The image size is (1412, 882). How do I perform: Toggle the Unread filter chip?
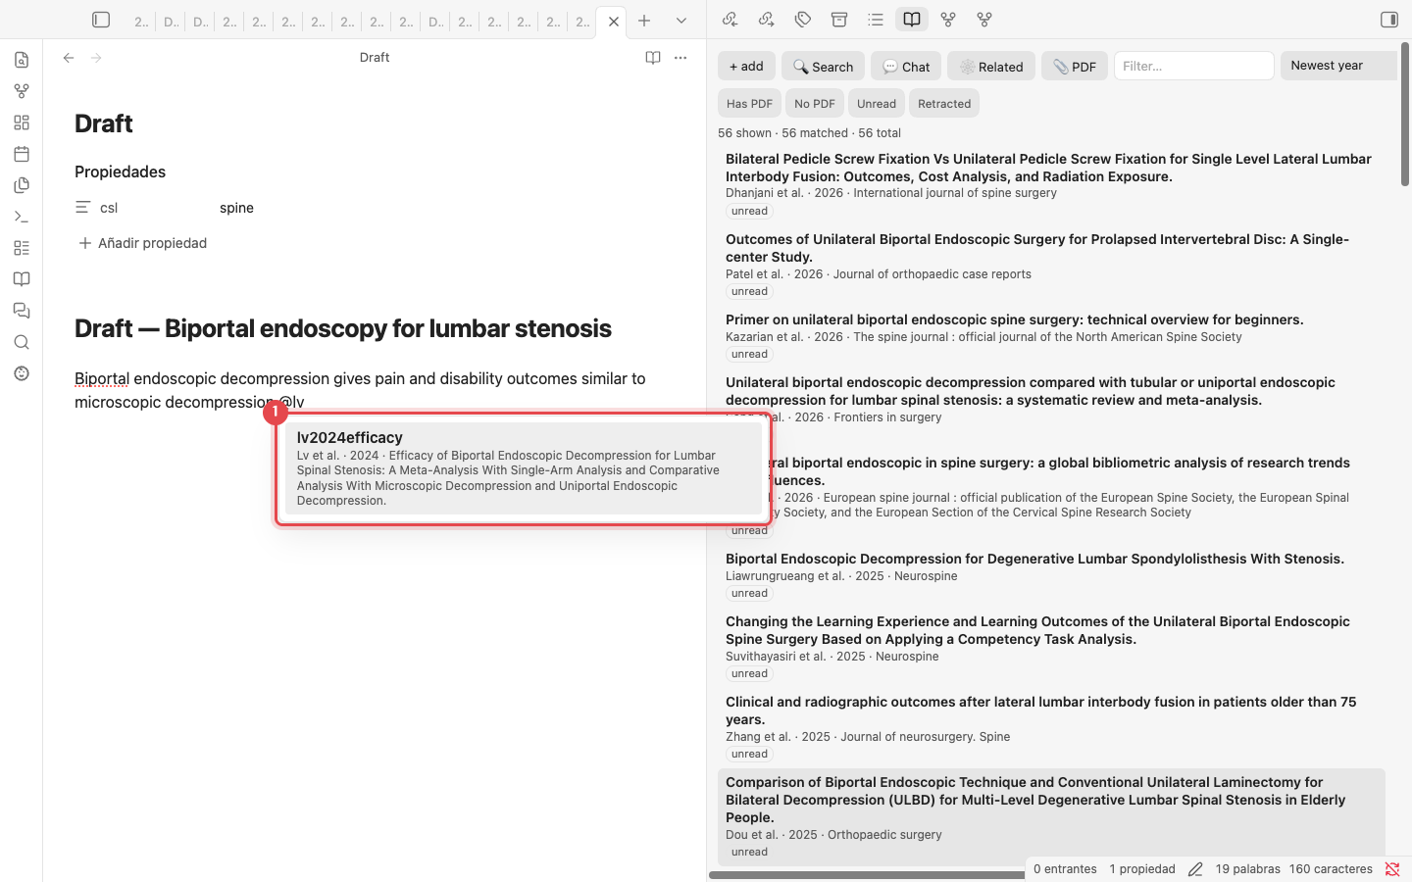click(877, 104)
